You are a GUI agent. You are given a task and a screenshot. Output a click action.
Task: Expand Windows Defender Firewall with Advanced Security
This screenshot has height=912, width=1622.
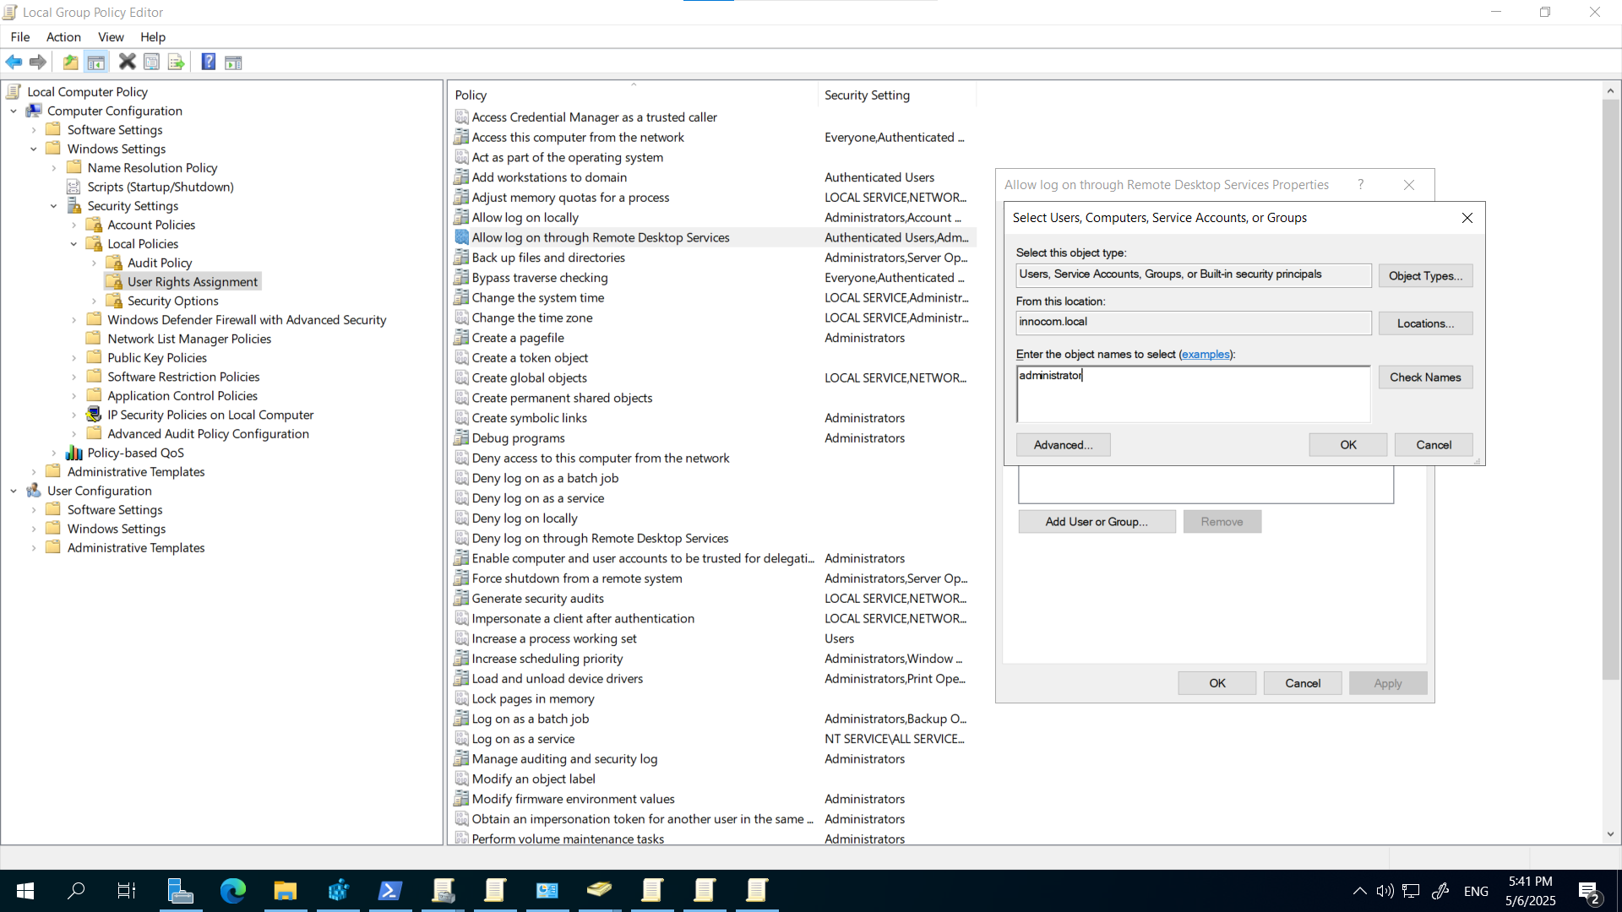[74, 320]
